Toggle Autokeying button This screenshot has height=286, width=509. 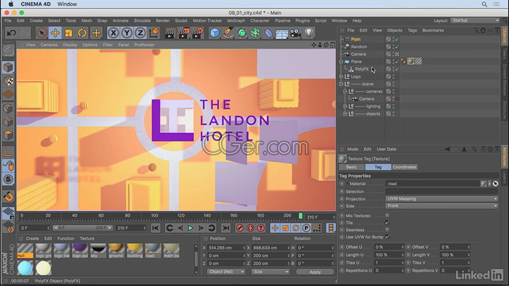[x=250, y=228]
